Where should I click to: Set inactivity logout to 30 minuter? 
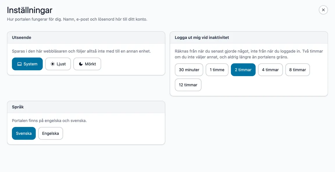[189, 69]
